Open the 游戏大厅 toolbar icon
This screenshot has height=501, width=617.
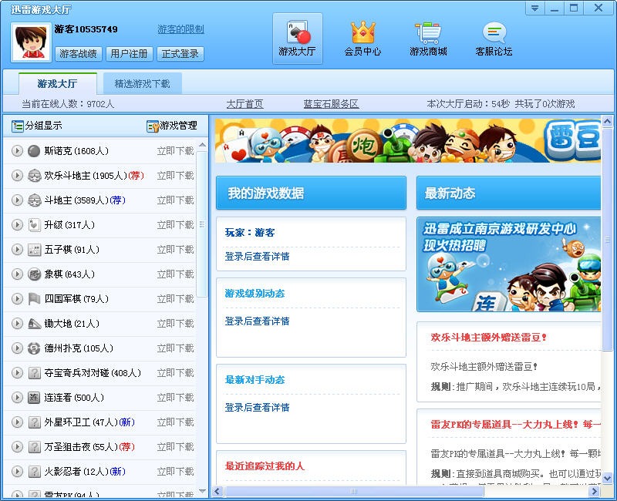[298, 39]
